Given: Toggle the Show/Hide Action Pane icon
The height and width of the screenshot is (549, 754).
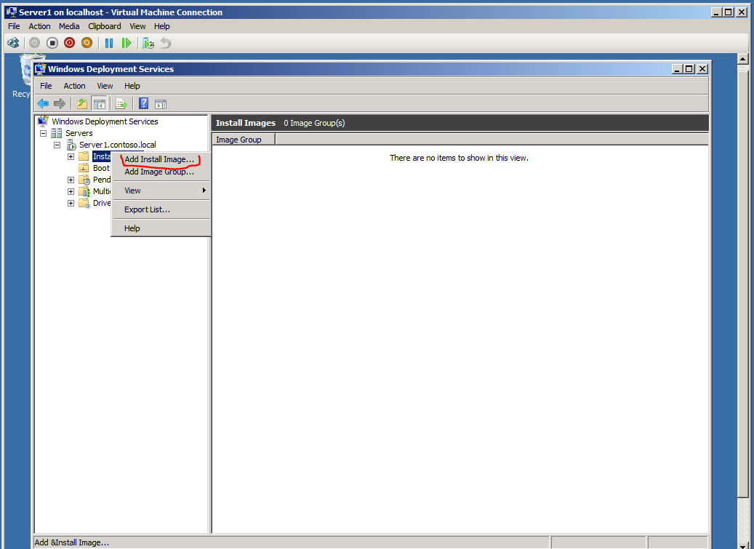Looking at the screenshot, I should point(161,103).
